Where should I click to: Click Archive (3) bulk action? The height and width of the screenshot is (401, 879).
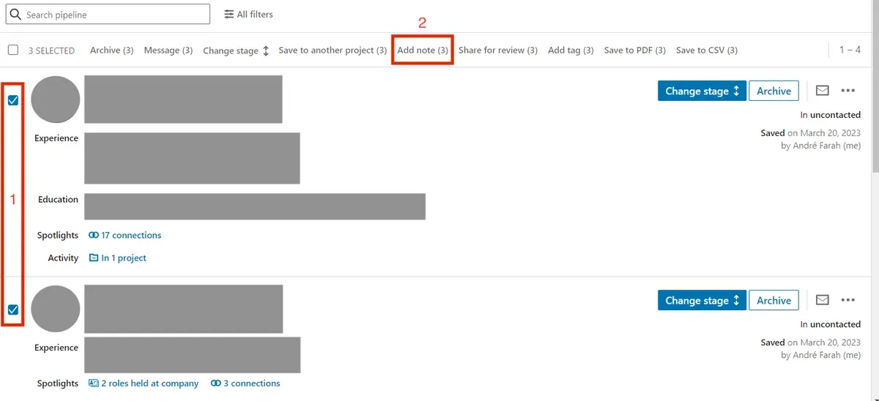point(111,50)
